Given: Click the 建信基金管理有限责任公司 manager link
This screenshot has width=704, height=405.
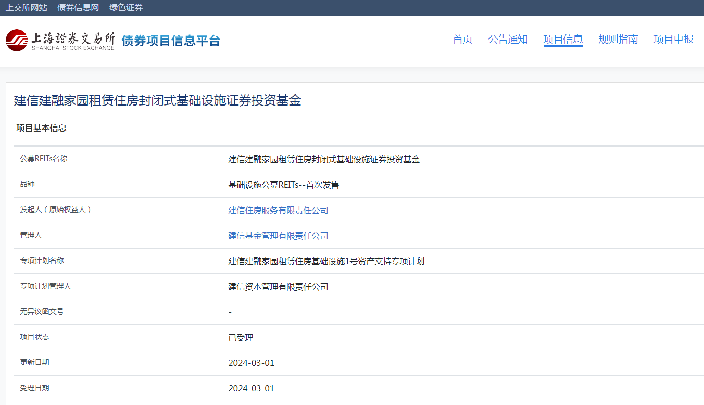Looking at the screenshot, I should point(278,236).
